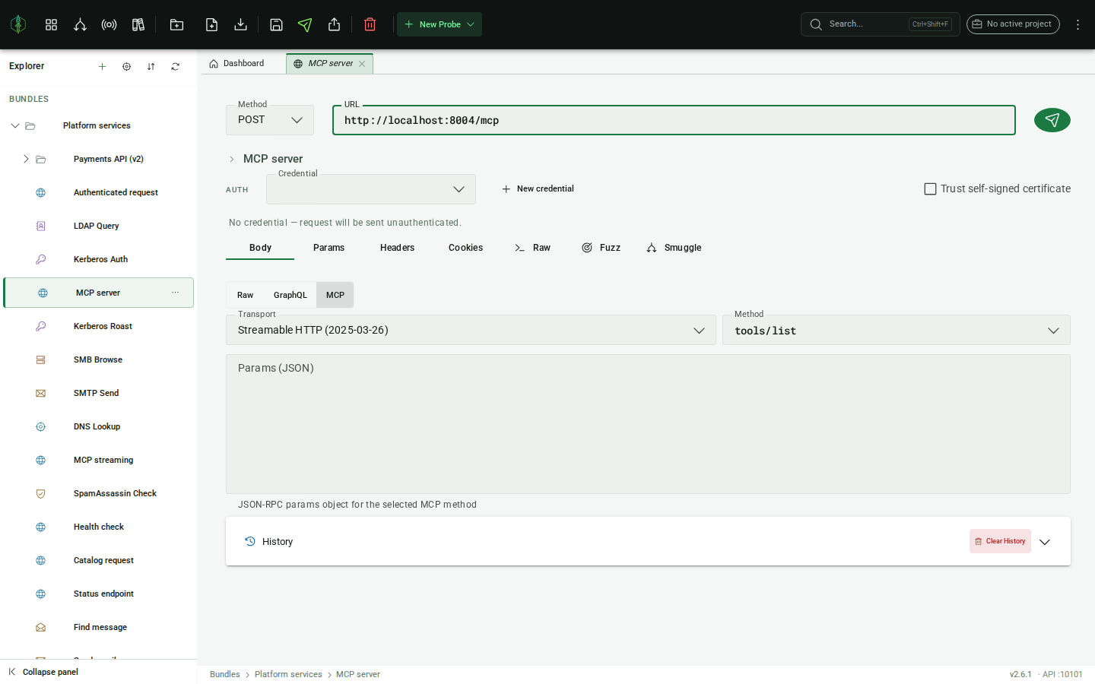Click the green paper-plane icon in top toolbar
The height and width of the screenshot is (684, 1095).
pyautogui.click(x=305, y=24)
